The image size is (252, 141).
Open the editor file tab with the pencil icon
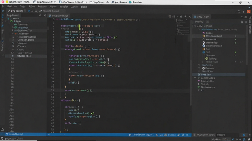pyautogui.click(x=59, y=16)
